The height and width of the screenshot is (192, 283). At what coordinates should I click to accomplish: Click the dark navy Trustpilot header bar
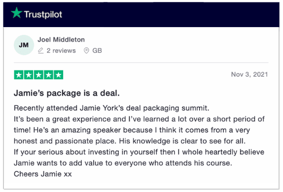(x=141, y=15)
